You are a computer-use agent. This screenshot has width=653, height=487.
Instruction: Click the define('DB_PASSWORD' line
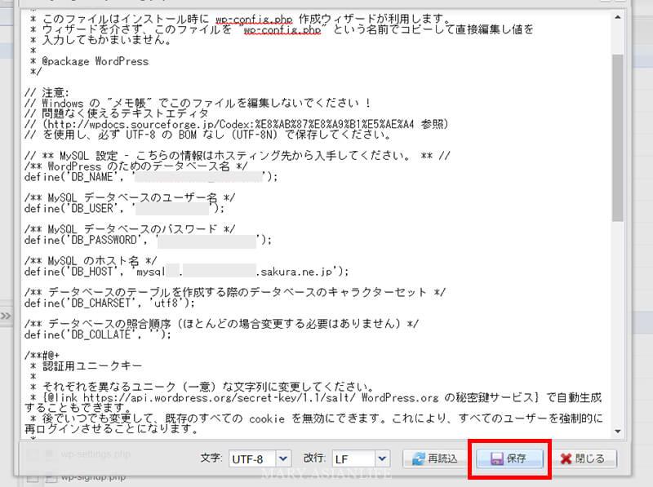click(148, 240)
